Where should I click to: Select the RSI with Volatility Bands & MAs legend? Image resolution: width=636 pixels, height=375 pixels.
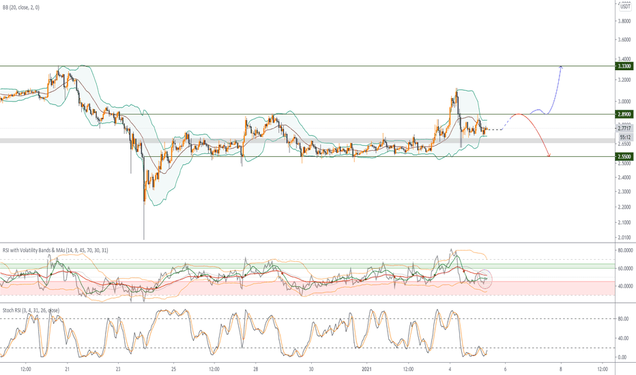click(55, 250)
